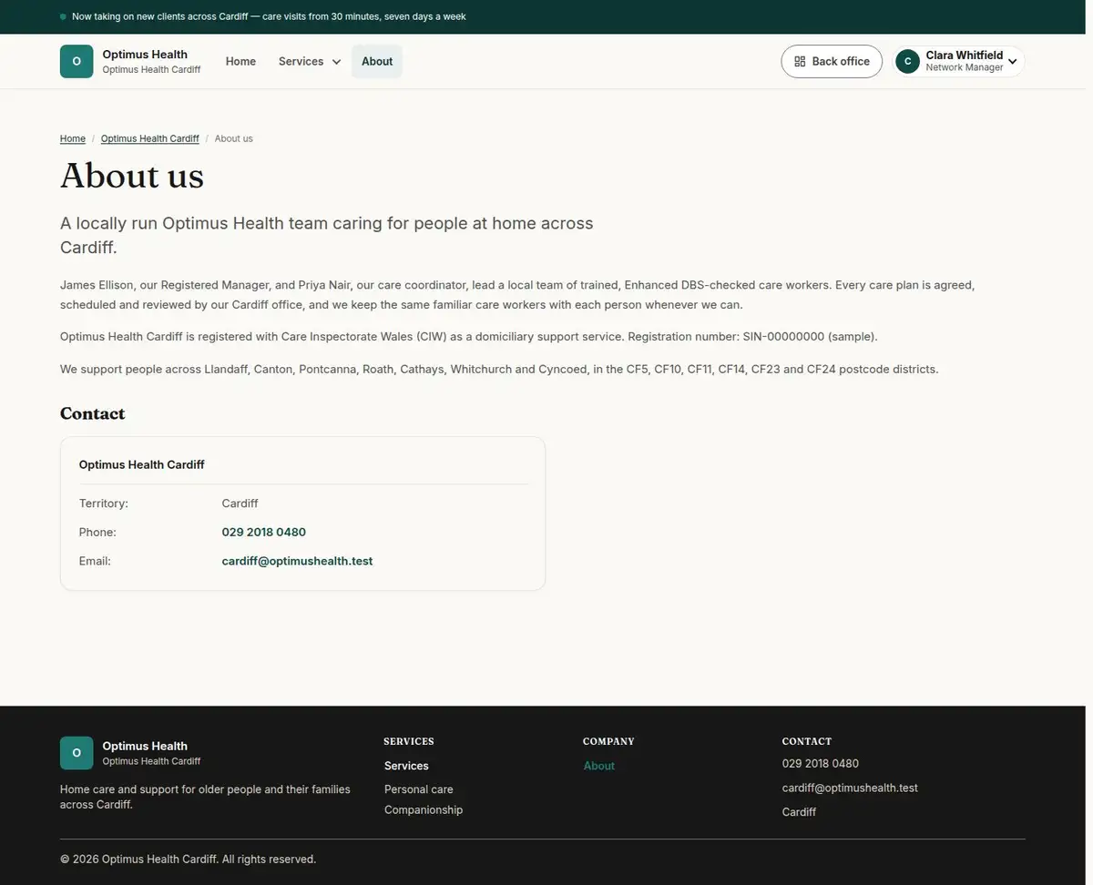Click the Network Manager role text
This screenshot has height=885, width=1093.
click(x=965, y=67)
